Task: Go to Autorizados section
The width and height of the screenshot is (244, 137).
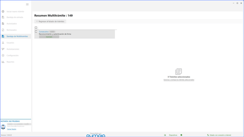Action: coord(12,24)
